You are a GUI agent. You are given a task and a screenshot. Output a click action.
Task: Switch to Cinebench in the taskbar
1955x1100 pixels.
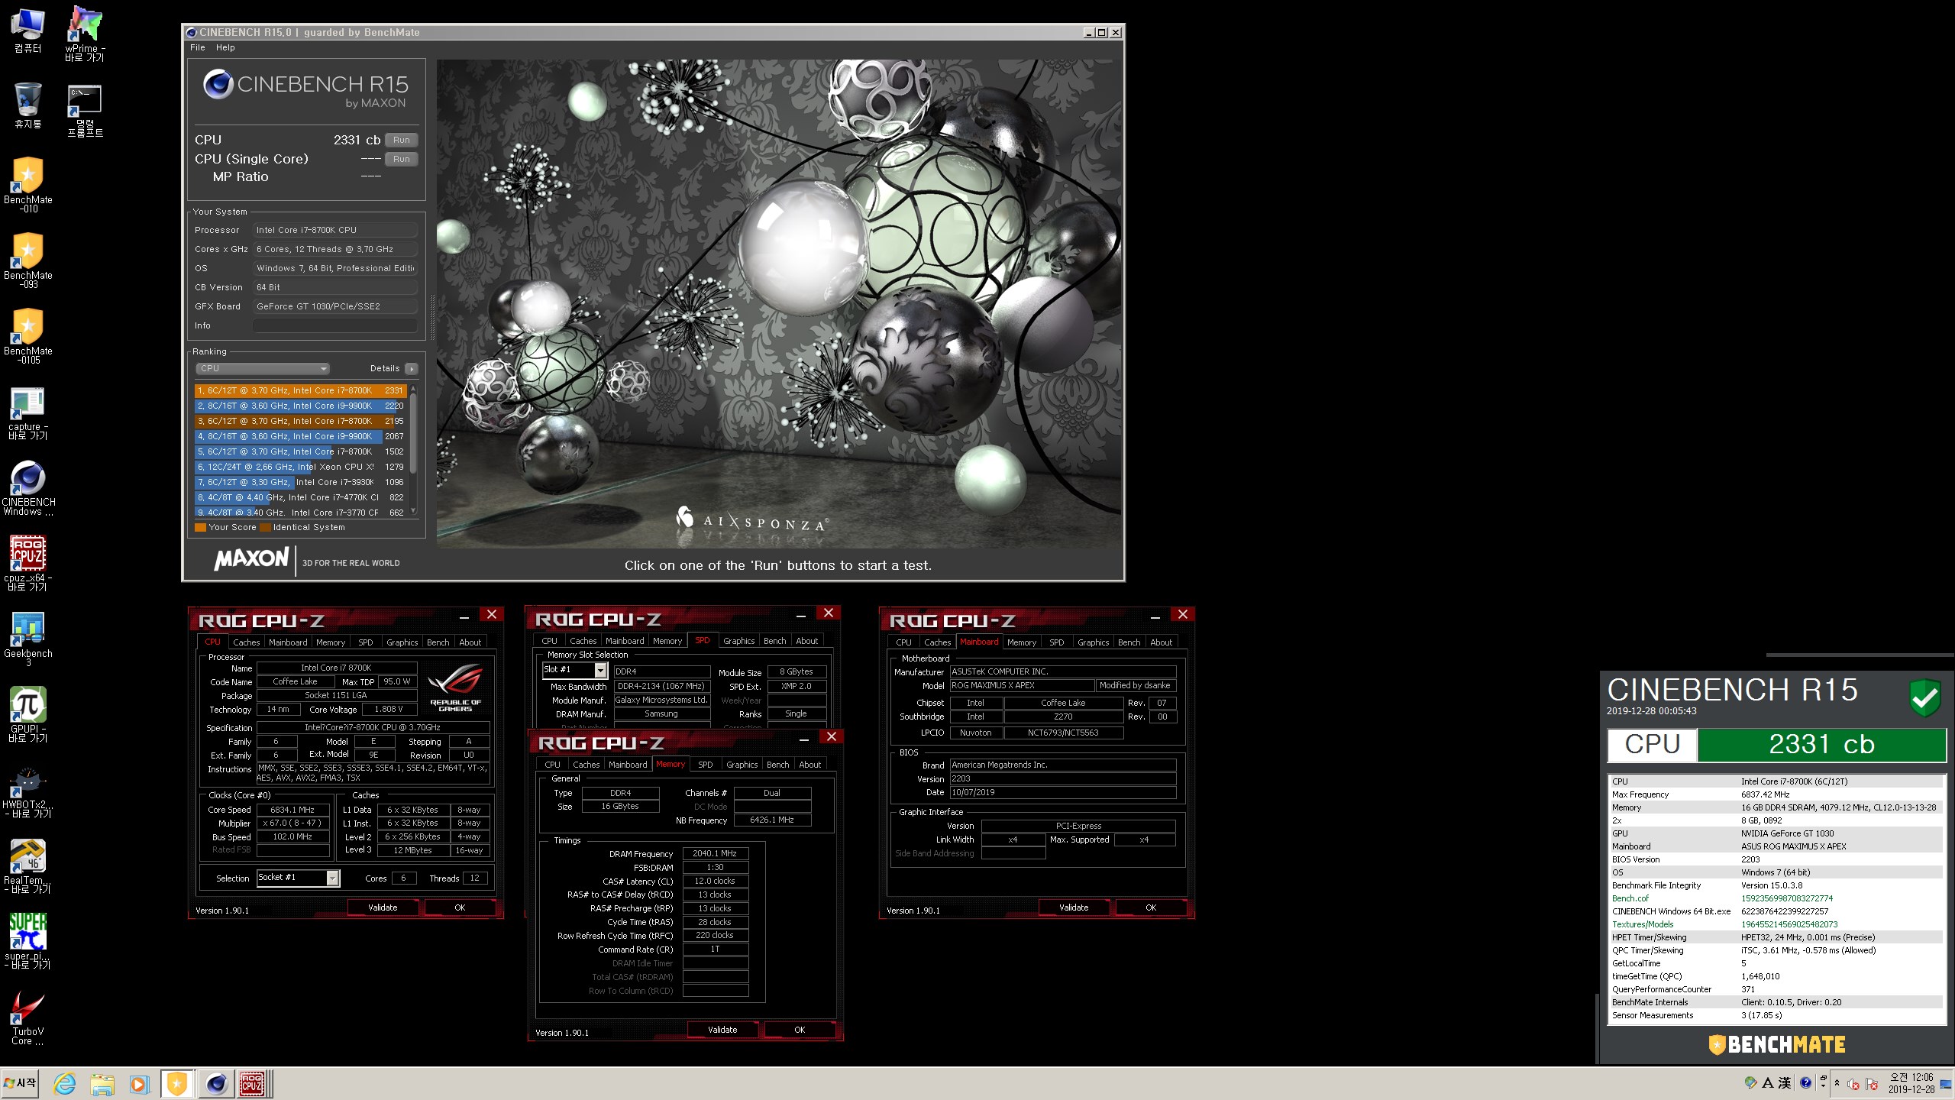(216, 1083)
